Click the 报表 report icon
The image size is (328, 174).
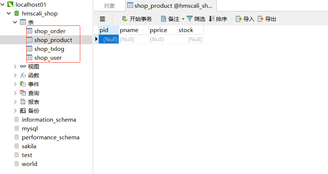[x=23, y=102]
